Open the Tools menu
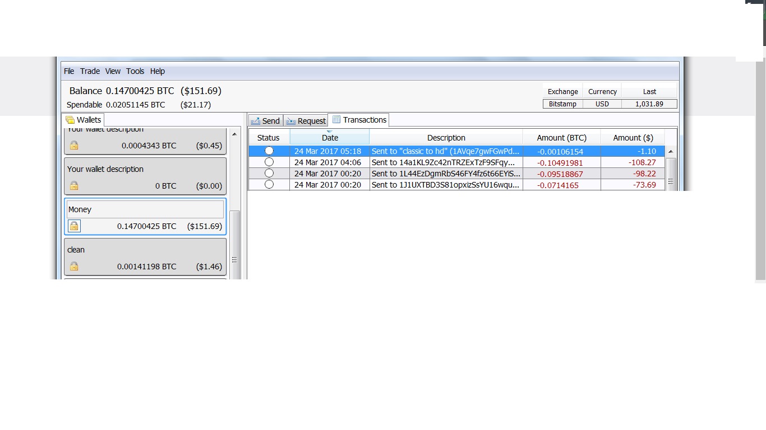The width and height of the screenshot is (766, 430). click(x=135, y=71)
